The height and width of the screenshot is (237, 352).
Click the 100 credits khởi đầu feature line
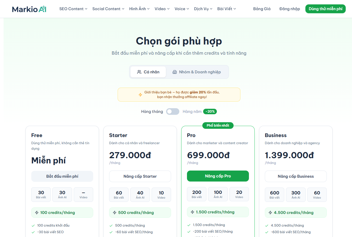click(x=53, y=225)
